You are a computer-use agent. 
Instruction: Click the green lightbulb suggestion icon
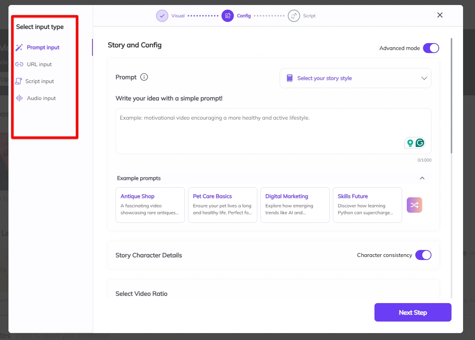410,143
